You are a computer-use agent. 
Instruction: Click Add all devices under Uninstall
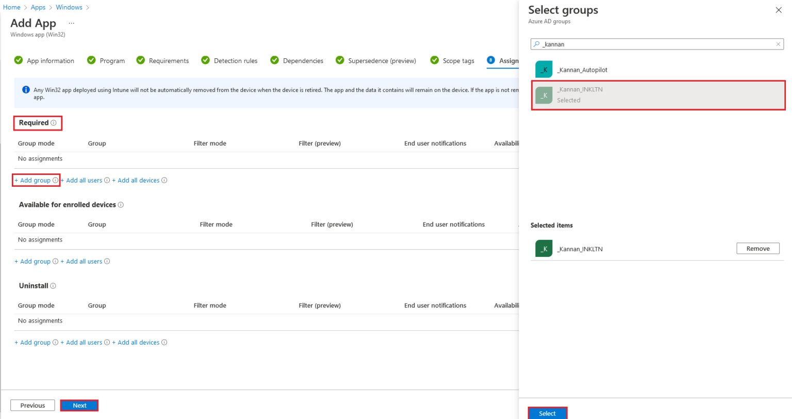pyautogui.click(x=137, y=342)
